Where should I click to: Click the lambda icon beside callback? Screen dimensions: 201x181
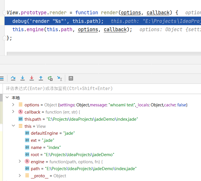coord(21,112)
